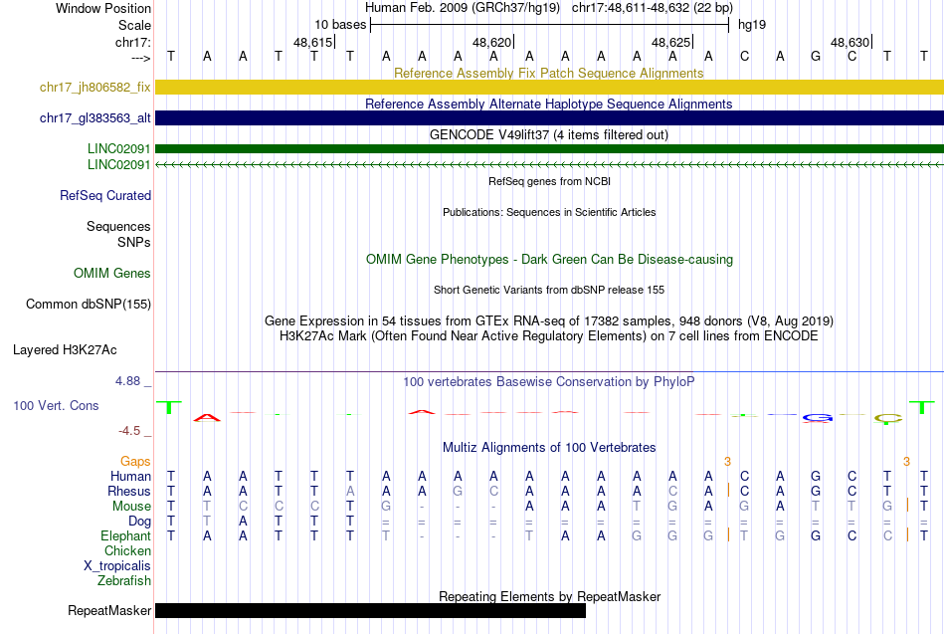This screenshot has width=945, height=634.
Task: Click the H3K27Ac Mark ENCODE track title
Action: click(x=549, y=336)
